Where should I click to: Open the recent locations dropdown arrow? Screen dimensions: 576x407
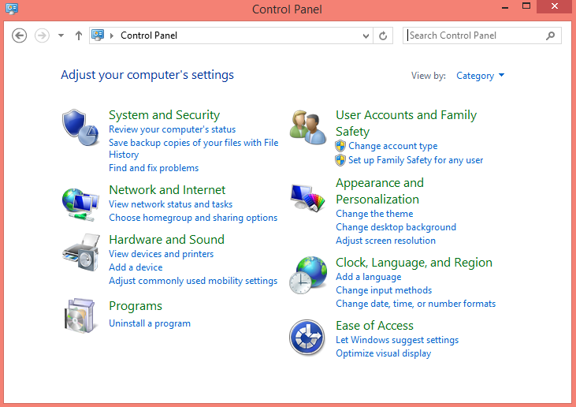(61, 35)
